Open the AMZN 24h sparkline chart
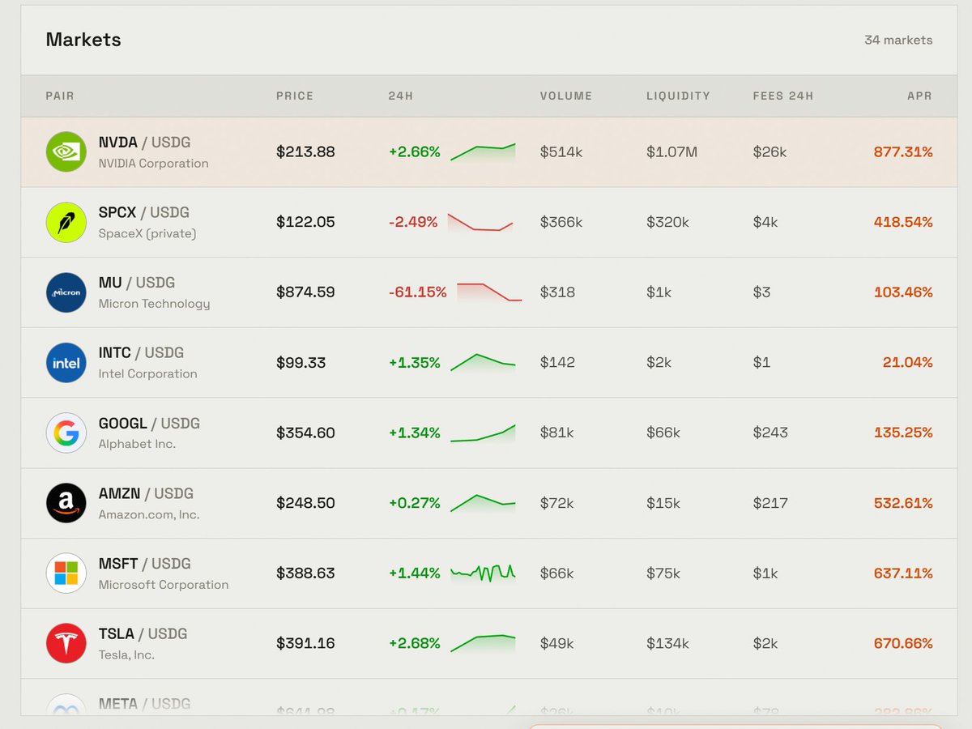 [483, 503]
